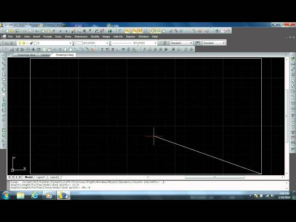The width and height of the screenshot is (296, 222).
Task: Select the Ellipse tool in left toolbar
Action: pos(4,105)
